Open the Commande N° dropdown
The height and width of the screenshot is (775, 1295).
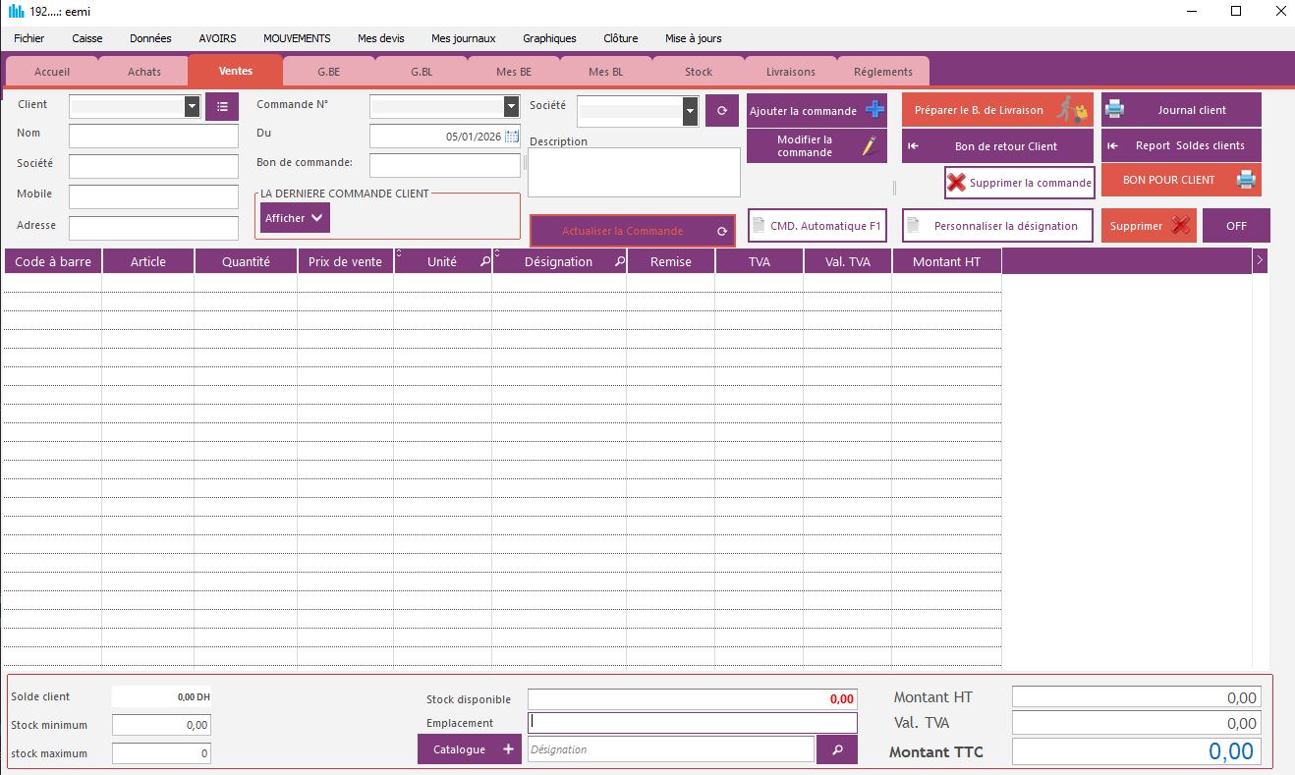coord(511,106)
